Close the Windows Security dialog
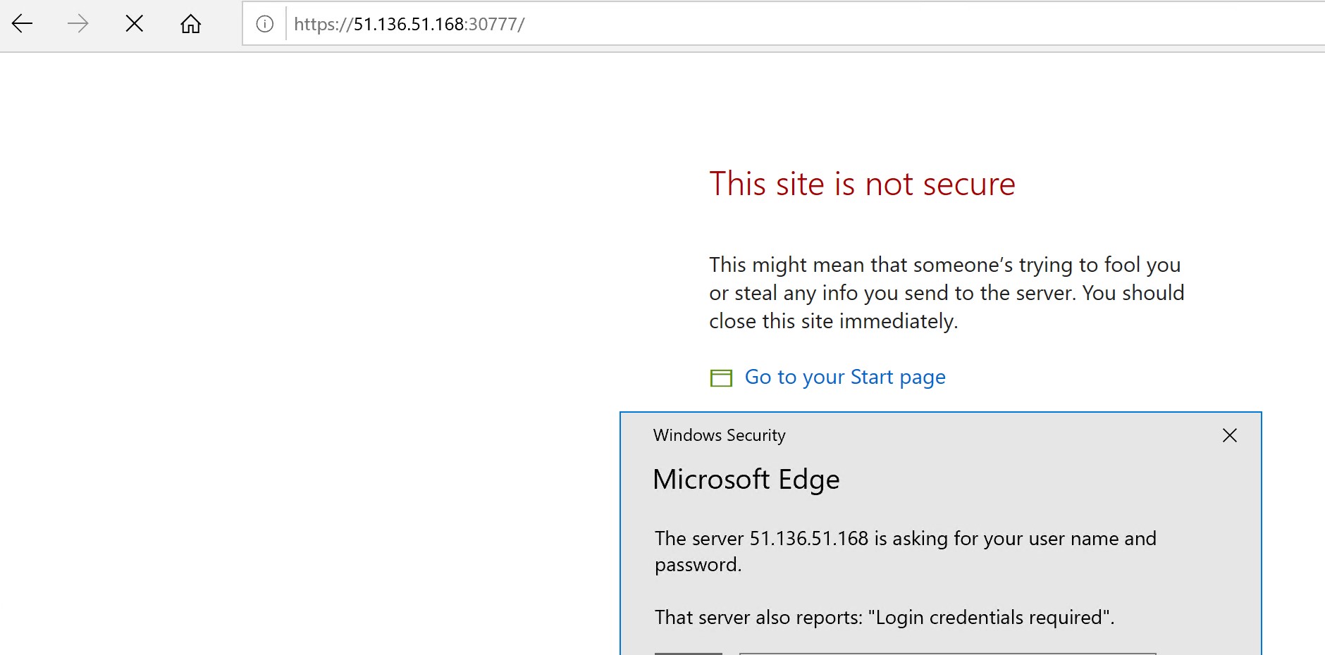Screen dimensions: 1325x655 [1229, 435]
